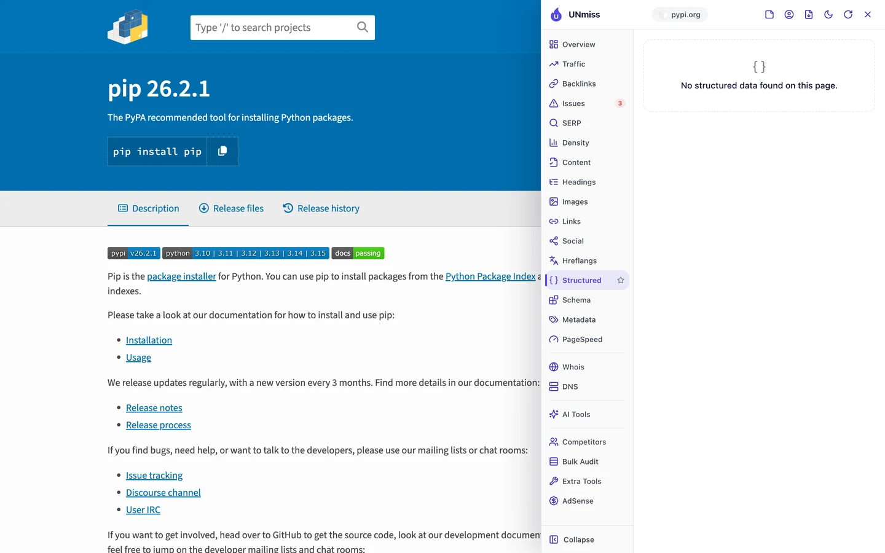This screenshot has height=553, width=885.
Task: Click the pypi.org domain chip
Action: point(680,15)
